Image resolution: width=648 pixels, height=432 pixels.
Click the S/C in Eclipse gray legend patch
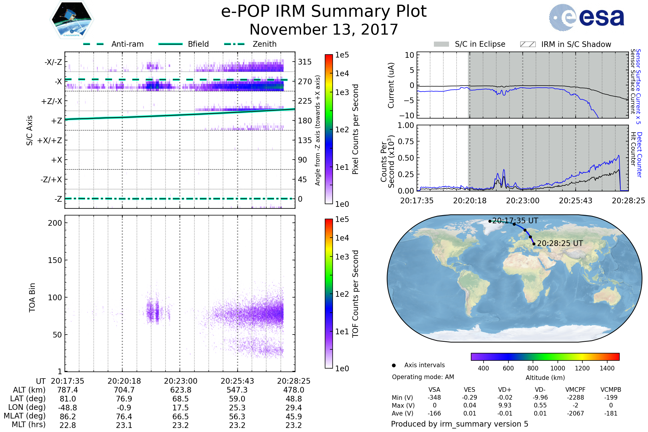point(441,44)
